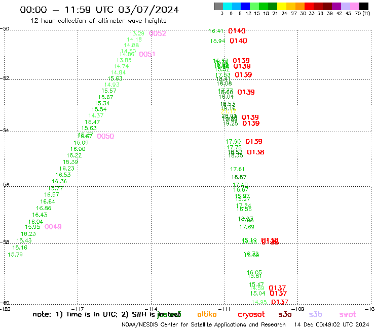The image size is (375, 329).
Task: Click the NOAA/NESDIS Center credit text
Action: [204, 325]
